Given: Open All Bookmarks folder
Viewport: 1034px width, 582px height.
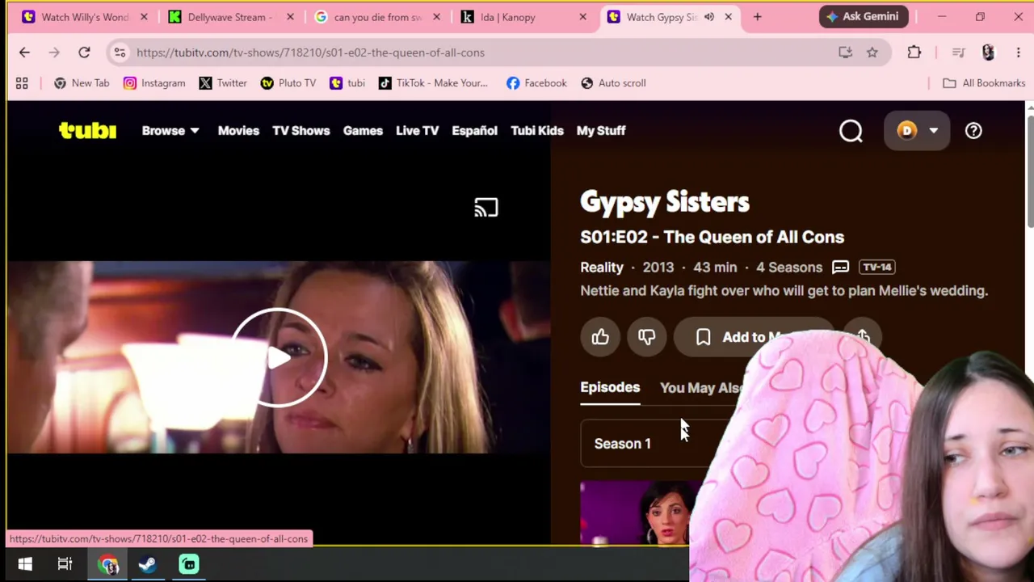Looking at the screenshot, I should (984, 83).
